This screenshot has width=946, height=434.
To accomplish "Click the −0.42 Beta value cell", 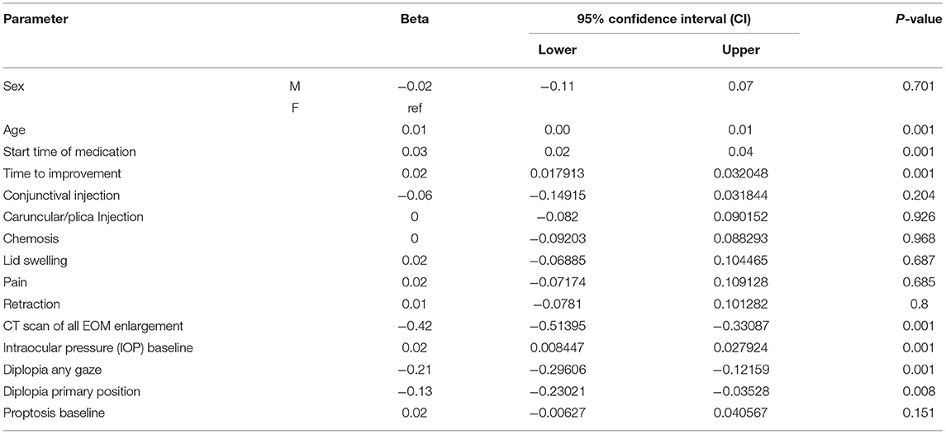I will 414,326.
